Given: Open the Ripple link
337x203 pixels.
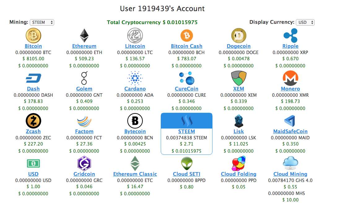Looking at the screenshot, I should pos(290,46).
